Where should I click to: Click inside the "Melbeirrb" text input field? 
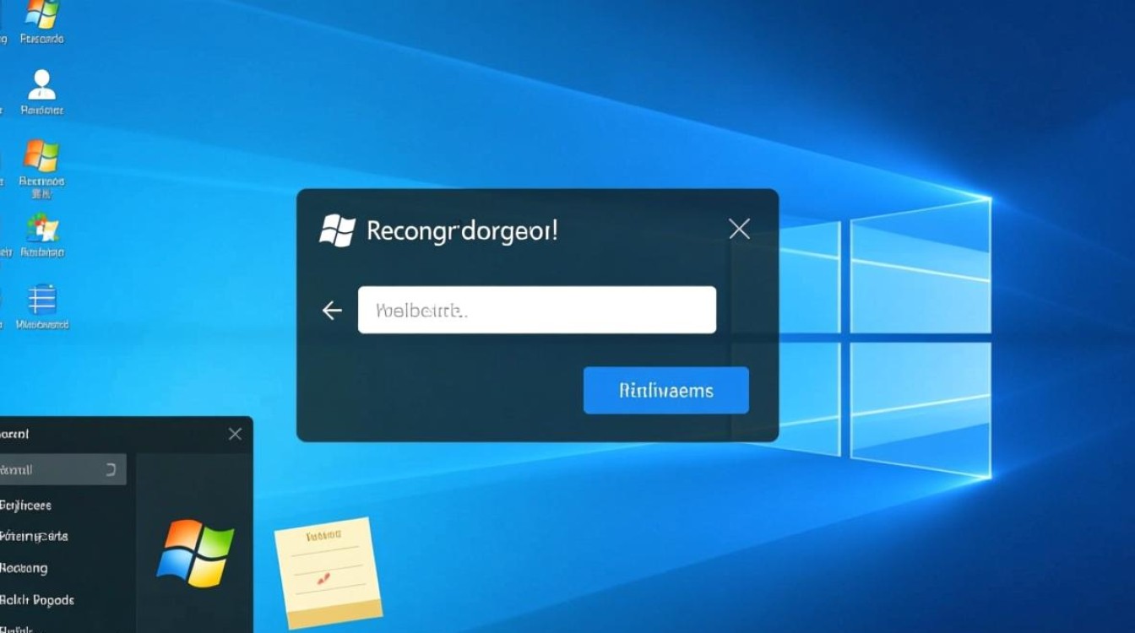(x=537, y=309)
